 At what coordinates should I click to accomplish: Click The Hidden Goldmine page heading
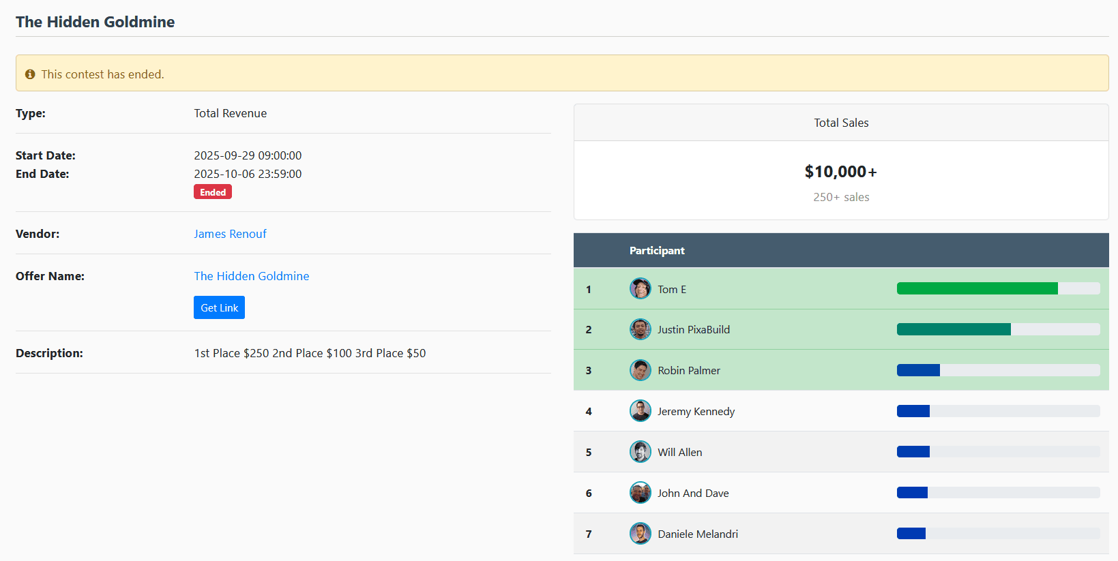click(95, 22)
